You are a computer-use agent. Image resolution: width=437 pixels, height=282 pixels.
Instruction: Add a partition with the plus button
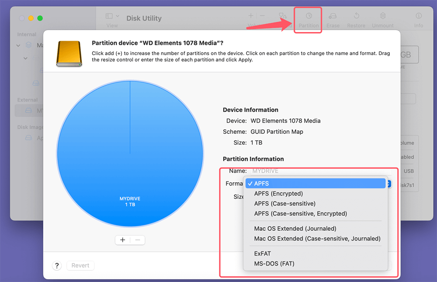pos(122,240)
